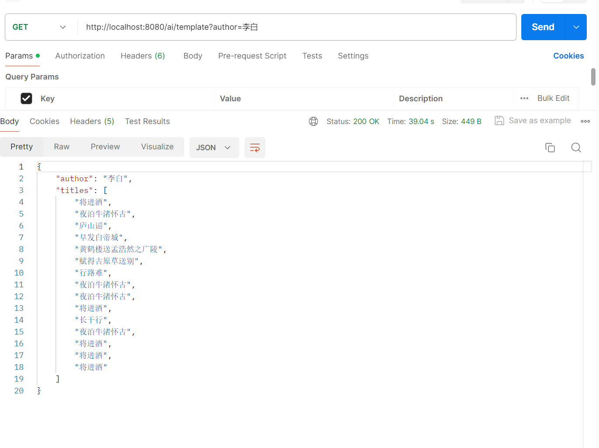Open the Tests tab

click(312, 56)
